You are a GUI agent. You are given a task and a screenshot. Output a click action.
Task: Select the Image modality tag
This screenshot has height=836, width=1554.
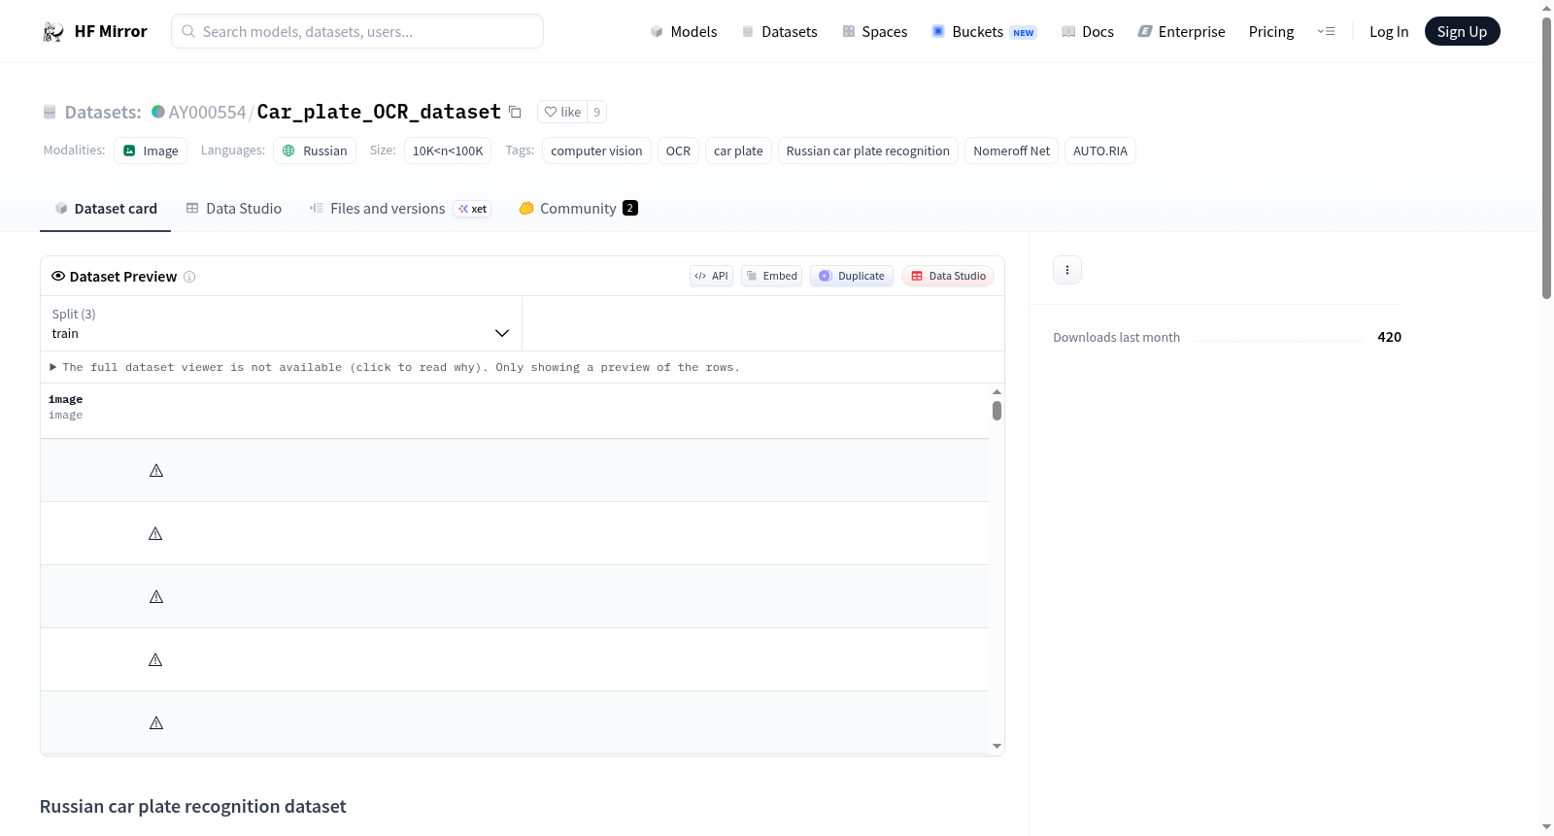click(151, 150)
